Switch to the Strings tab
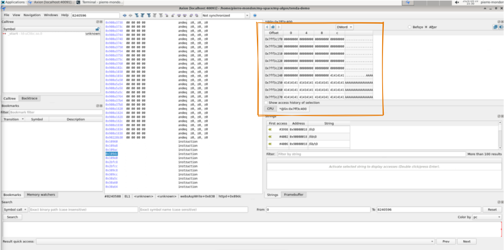The width and height of the screenshot is (504, 250). point(273,195)
